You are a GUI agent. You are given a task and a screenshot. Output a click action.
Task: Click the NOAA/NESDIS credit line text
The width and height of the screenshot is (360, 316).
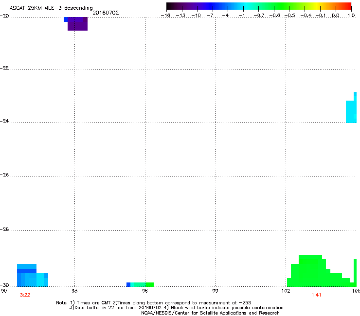[210, 313]
